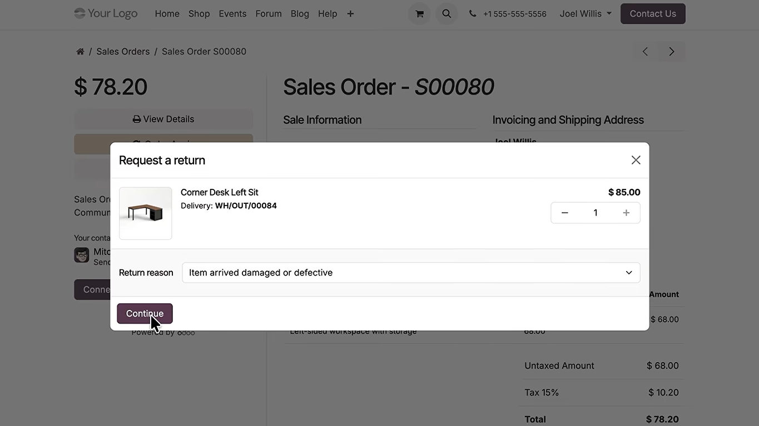Screen dimensions: 759x426
Task: Open the Home menu item
Action: 167,14
